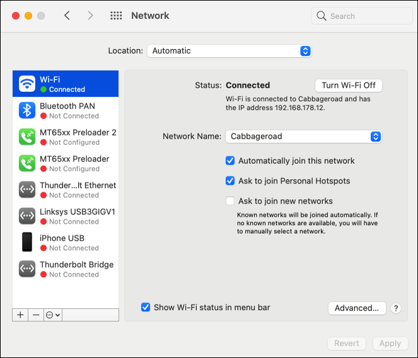Screen dimensions: 418x358
Task: Disable Show Wi-Fi status in menu bar
Action: (146, 307)
